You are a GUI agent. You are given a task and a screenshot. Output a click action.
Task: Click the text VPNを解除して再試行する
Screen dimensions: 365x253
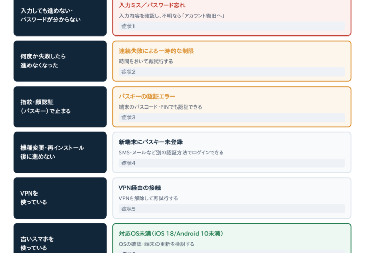(x=148, y=198)
